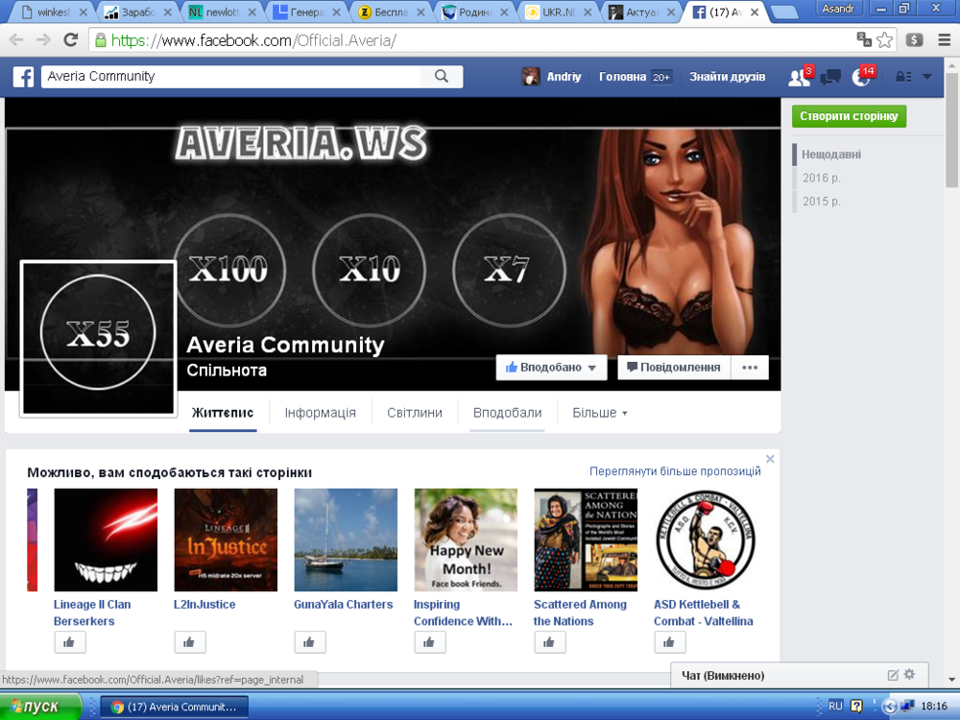The height and width of the screenshot is (720, 960).
Task: Like the L2InJustice suggested page
Action: (190, 642)
